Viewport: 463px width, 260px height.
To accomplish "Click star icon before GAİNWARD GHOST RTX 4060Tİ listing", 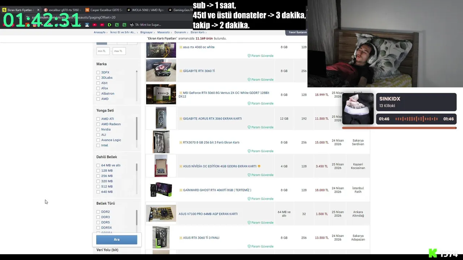I will point(181,190).
